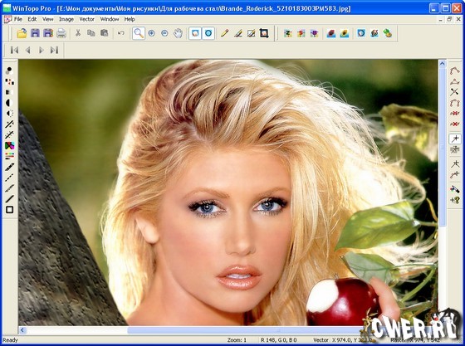Open the Image menu
Image resolution: width=465 pixels, height=346 pixels.
pyautogui.click(x=66, y=19)
